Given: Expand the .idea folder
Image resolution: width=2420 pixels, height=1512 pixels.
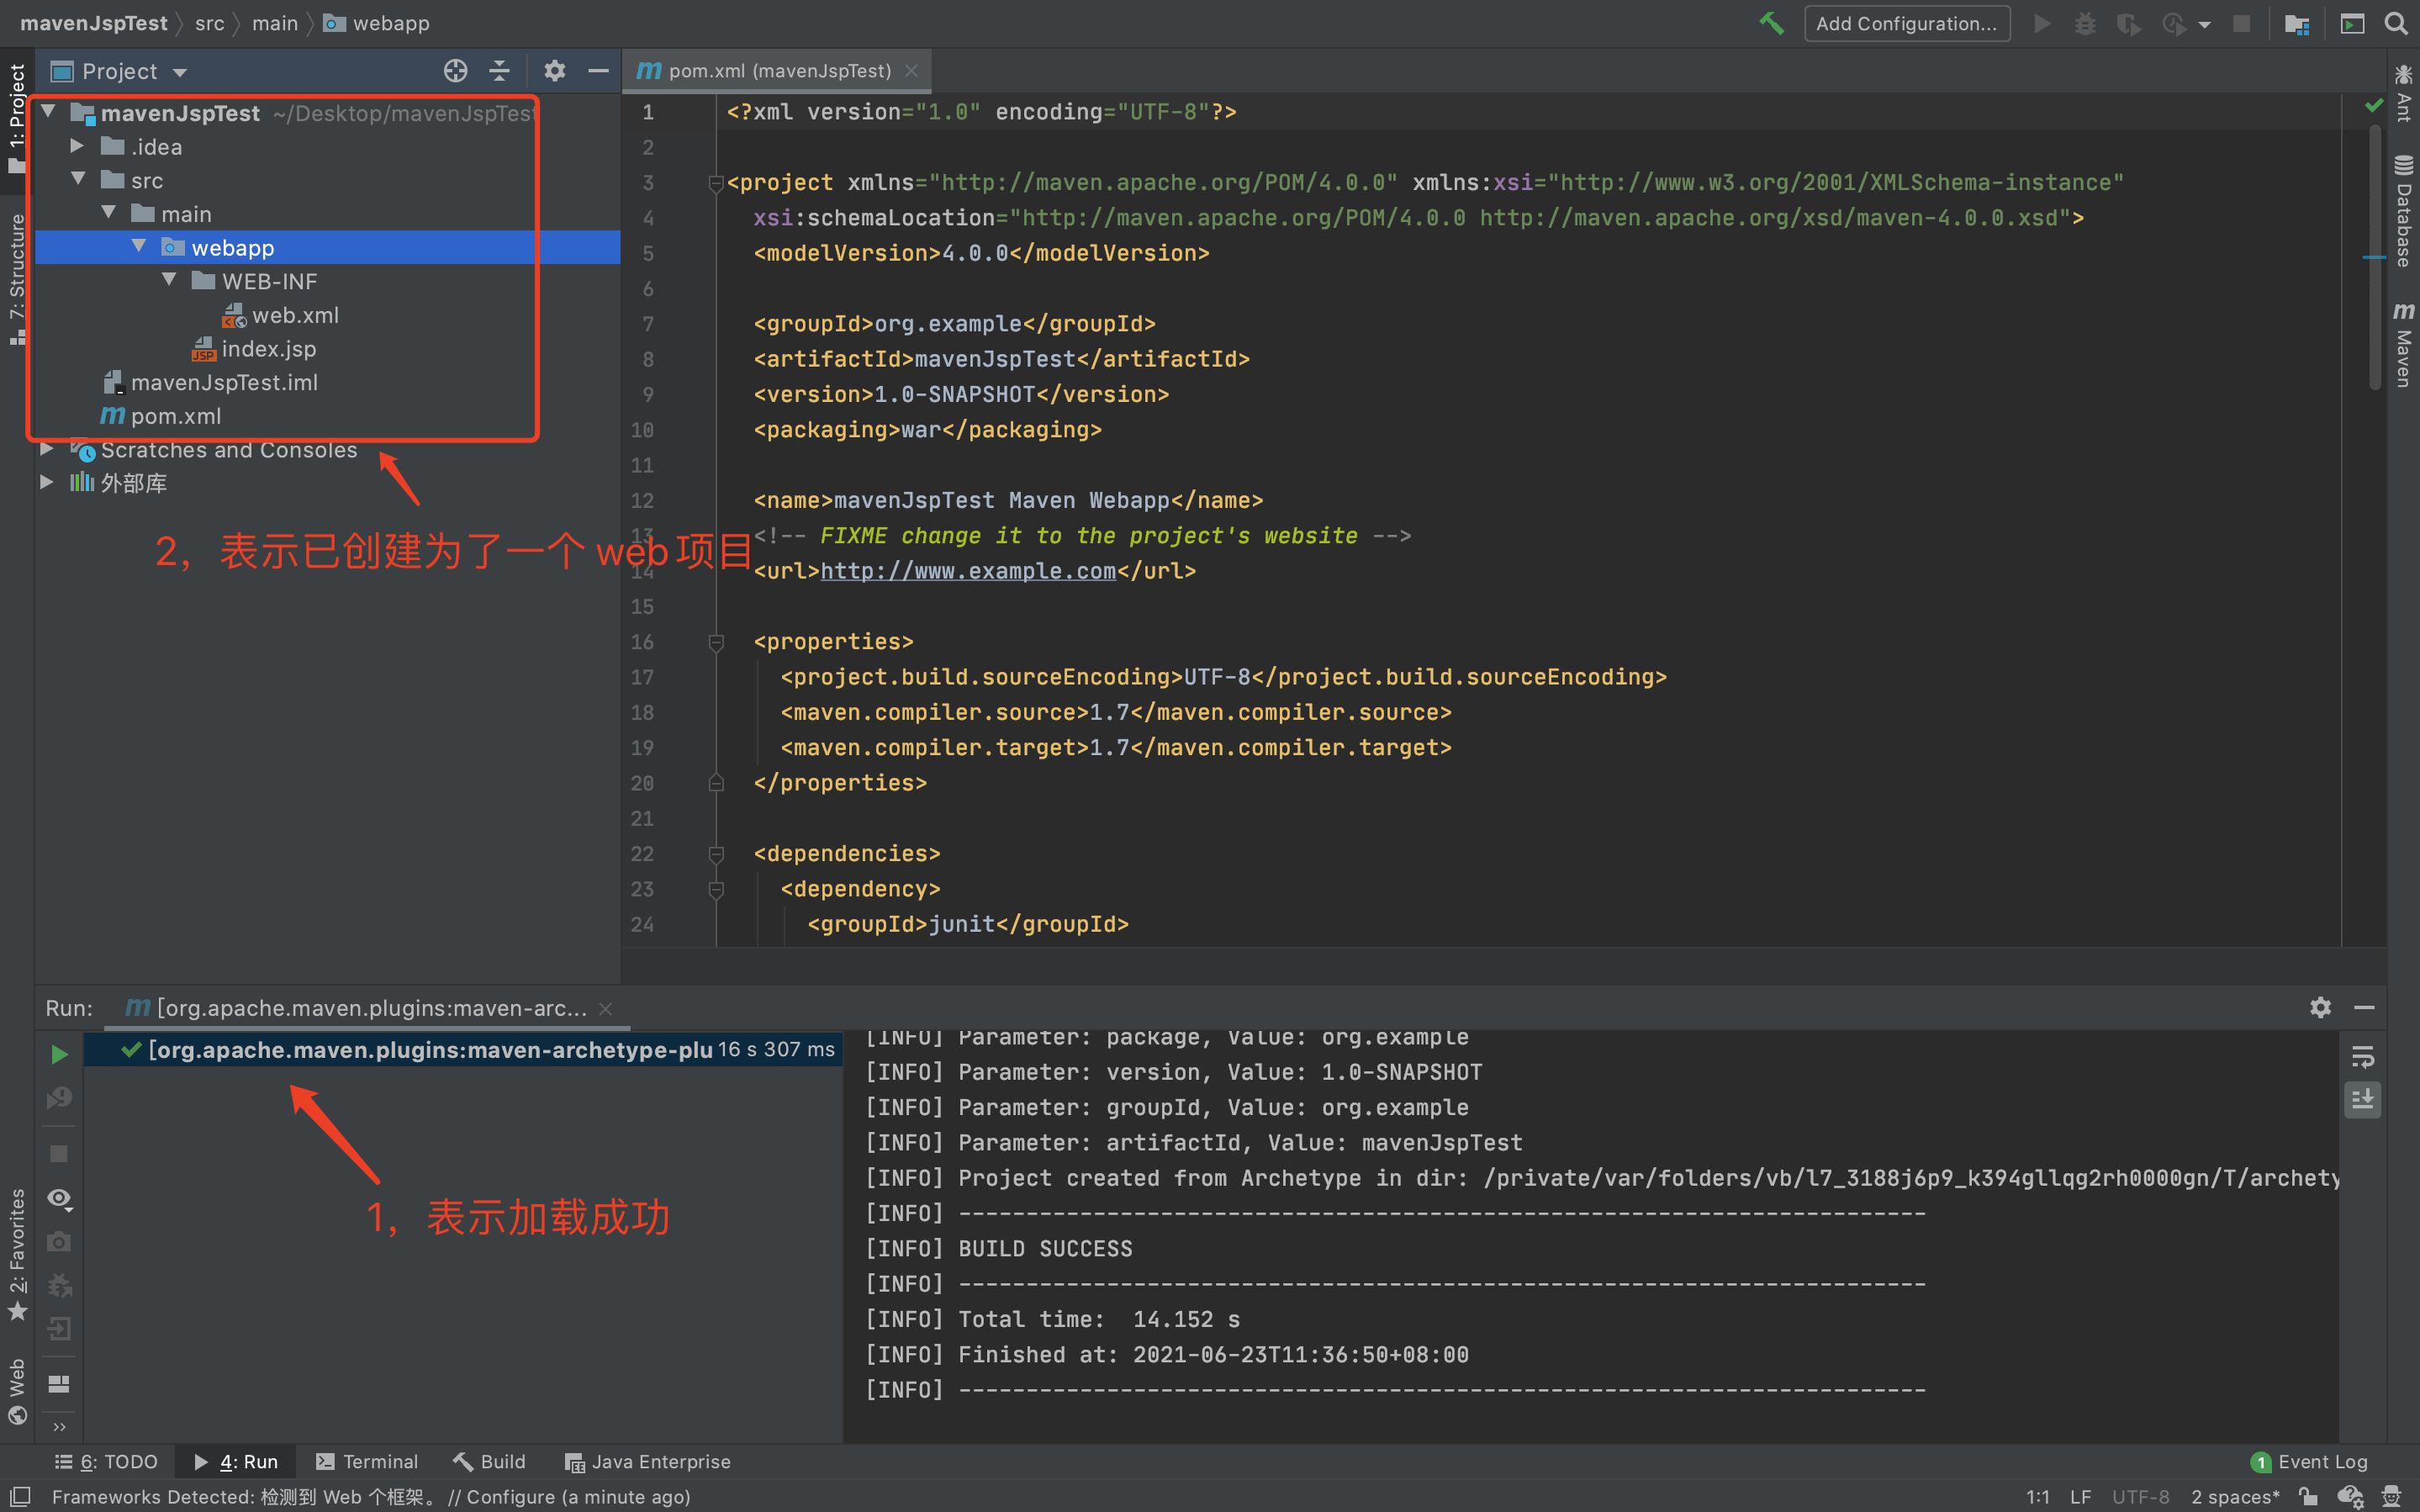Looking at the screenshot, I should click(x=77, y=147).
